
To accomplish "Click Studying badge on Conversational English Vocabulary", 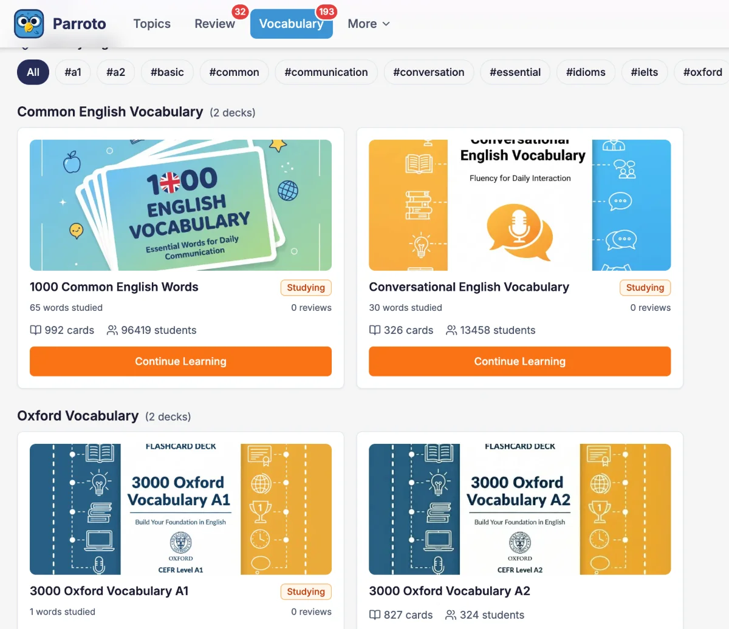I will tap(645, 288).
